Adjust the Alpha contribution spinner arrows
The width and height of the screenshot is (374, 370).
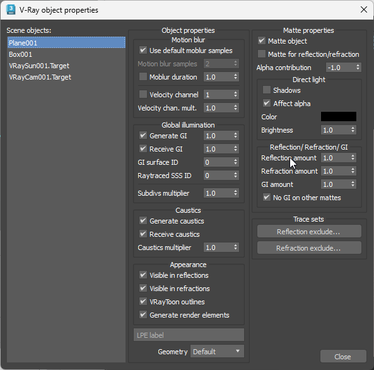click(358, 67)
